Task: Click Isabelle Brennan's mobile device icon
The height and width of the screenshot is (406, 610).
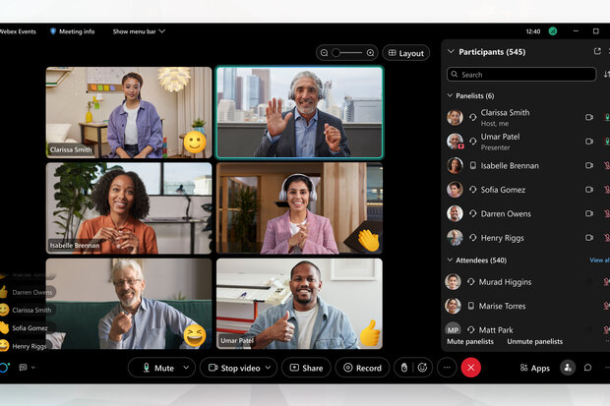Action: coord(472,165)
